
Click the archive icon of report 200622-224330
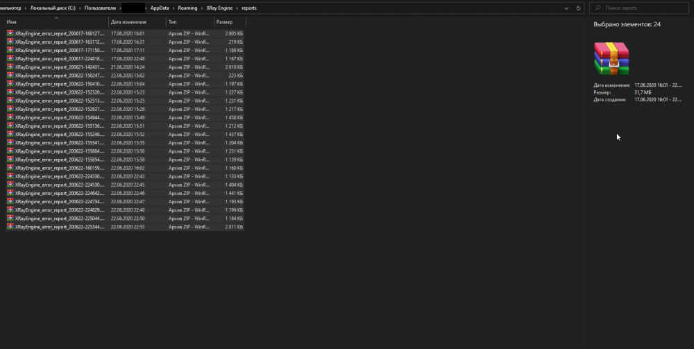[x=10, y=176]
